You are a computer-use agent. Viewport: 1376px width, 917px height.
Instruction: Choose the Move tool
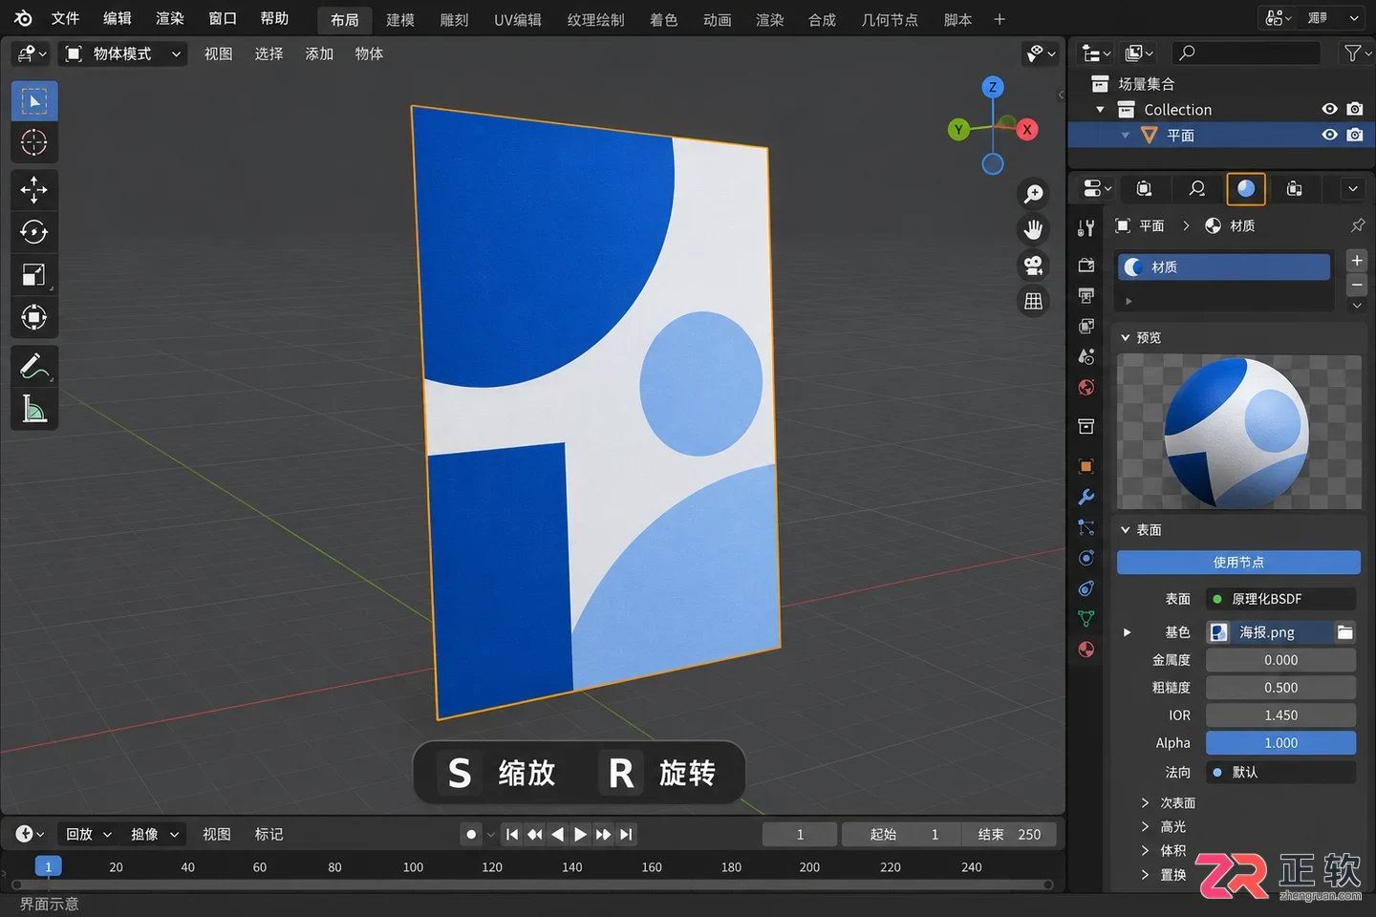(34, 189)
